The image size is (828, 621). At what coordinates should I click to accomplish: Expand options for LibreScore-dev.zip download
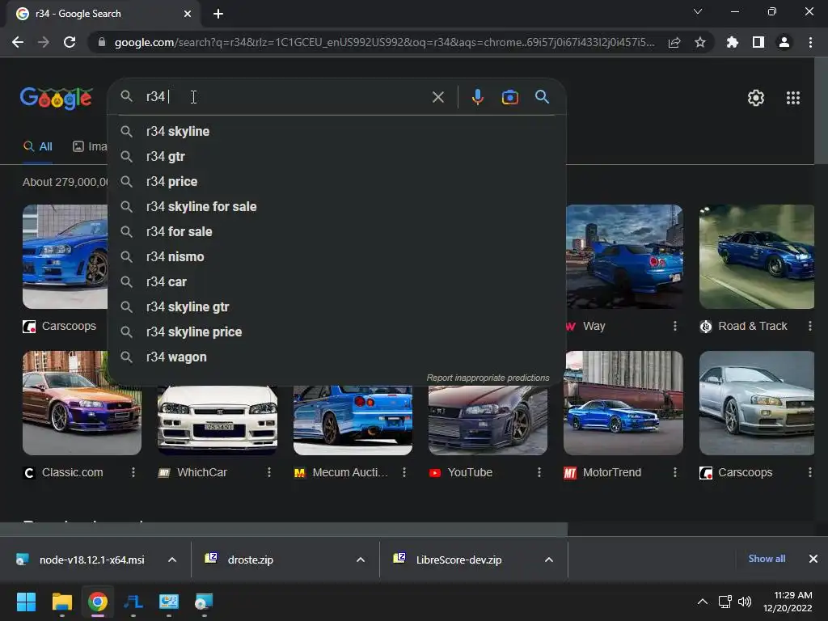[549, 560]
